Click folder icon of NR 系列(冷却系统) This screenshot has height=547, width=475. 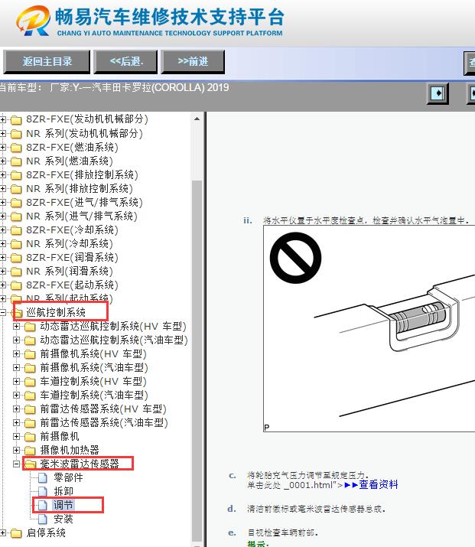coord(16,244)
